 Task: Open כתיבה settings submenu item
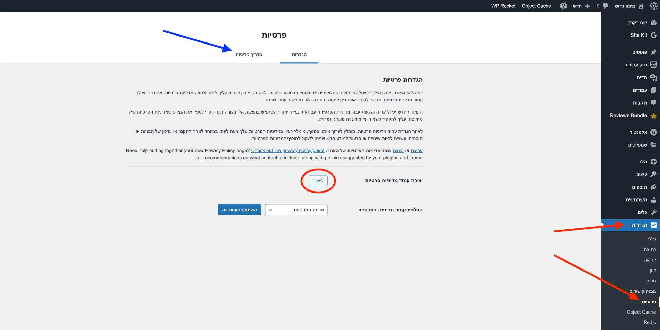click(x=650, y=249)
